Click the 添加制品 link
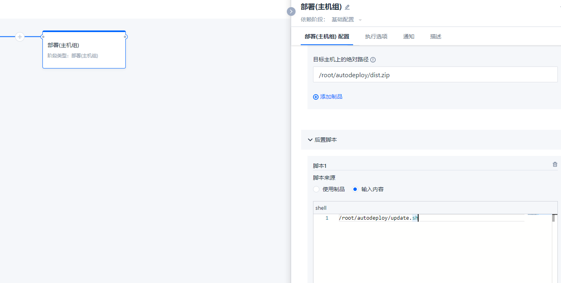Image resolution: width=561 pixels, height=283 pixels. [x=328, y=97]
